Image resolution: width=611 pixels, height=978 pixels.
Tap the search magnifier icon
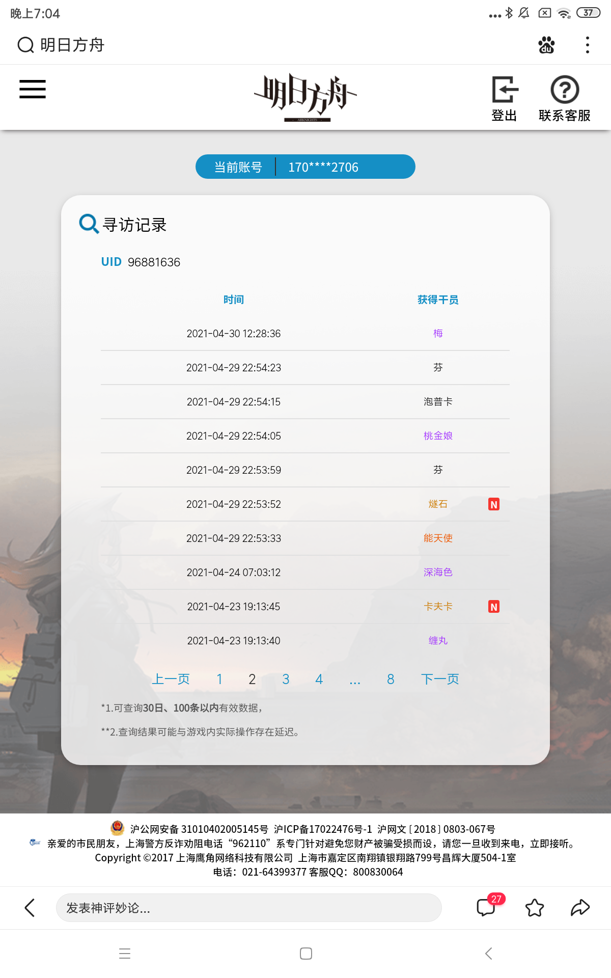[x=25, y=45]
